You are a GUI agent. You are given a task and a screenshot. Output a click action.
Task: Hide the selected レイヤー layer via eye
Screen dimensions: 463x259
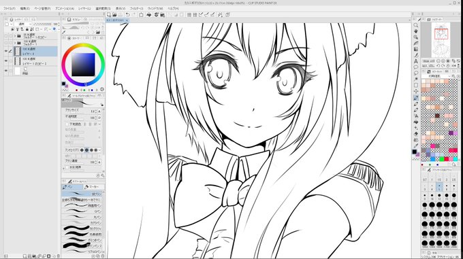6,51
